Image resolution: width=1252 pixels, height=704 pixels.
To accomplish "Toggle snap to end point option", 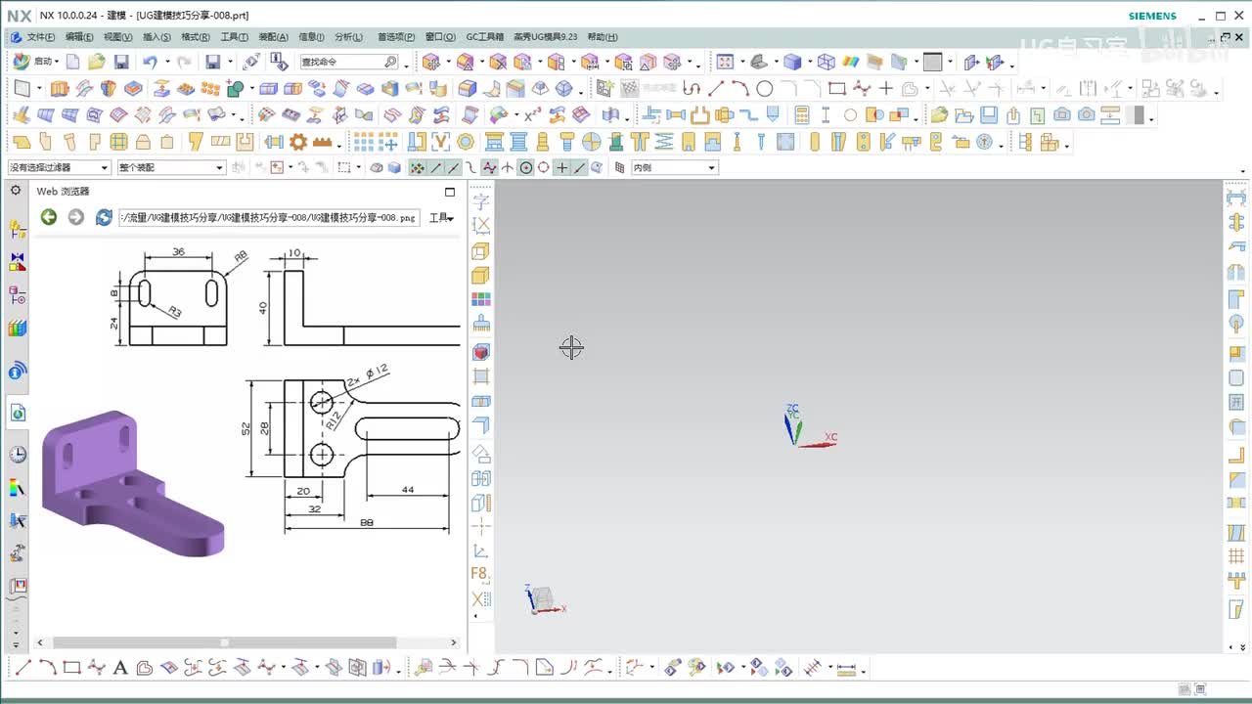I will [x=435, y=167].
